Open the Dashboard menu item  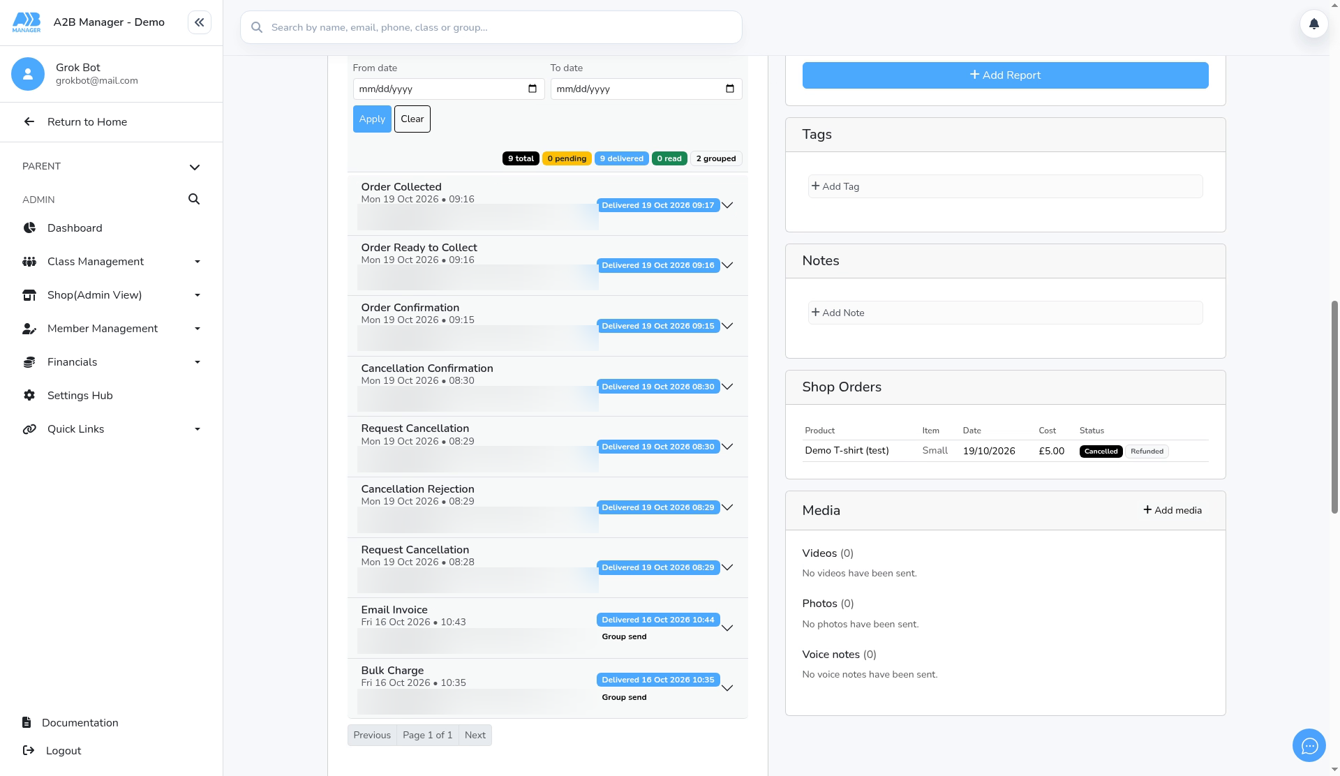coord(112,228)
